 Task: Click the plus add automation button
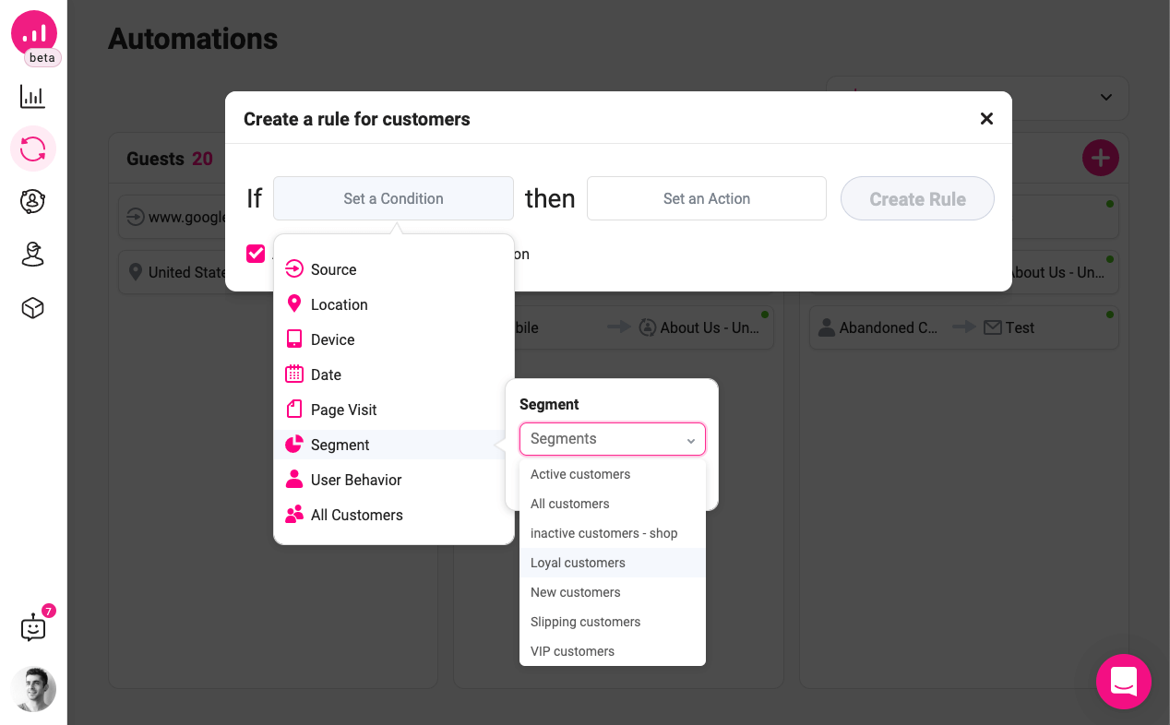[1101, 159]
